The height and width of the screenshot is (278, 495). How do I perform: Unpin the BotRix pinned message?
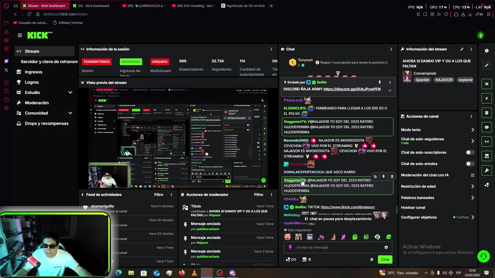(380, 82)
